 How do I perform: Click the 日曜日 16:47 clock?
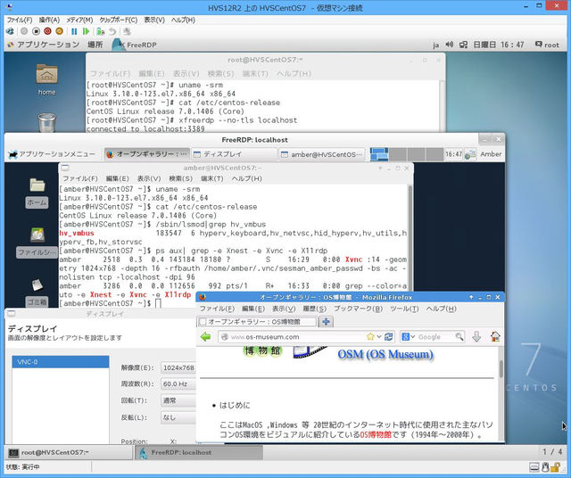(498, 45)
